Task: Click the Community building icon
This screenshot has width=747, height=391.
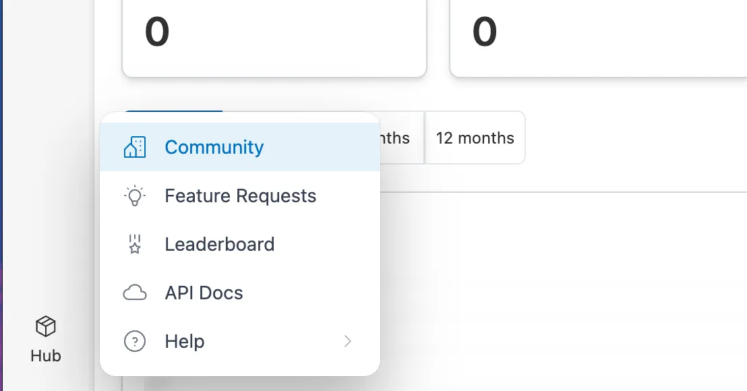Action: coord(135,147)
